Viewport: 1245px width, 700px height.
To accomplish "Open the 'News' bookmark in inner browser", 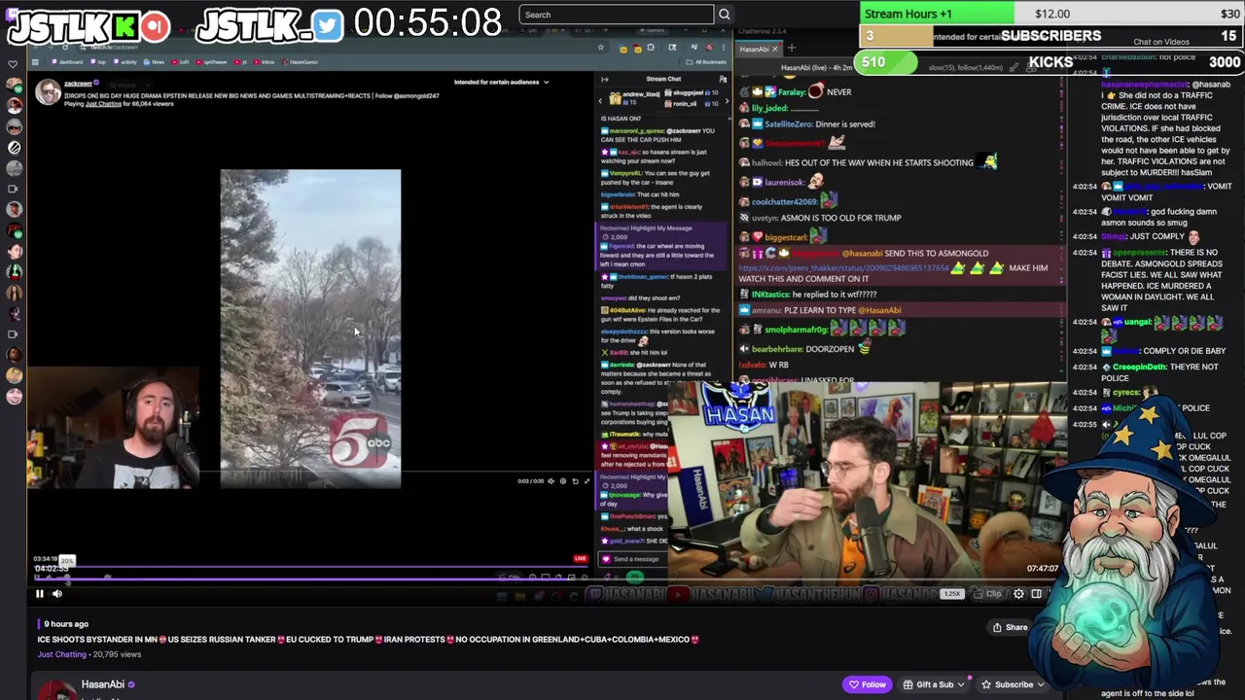I will pyautogui.click(x=154, y=62).
